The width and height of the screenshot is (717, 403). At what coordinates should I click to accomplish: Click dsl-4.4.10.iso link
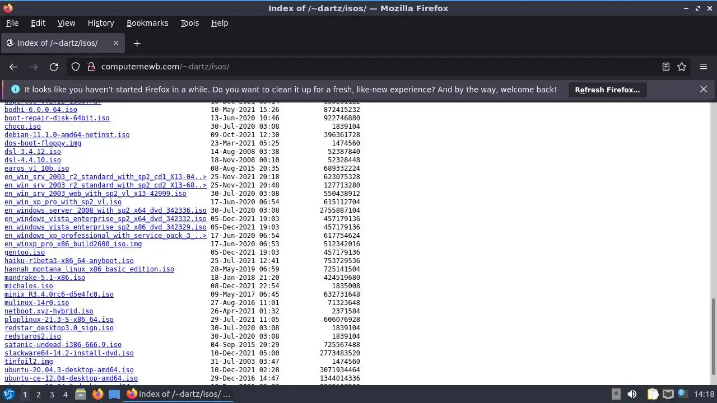(x=32, y=160)
